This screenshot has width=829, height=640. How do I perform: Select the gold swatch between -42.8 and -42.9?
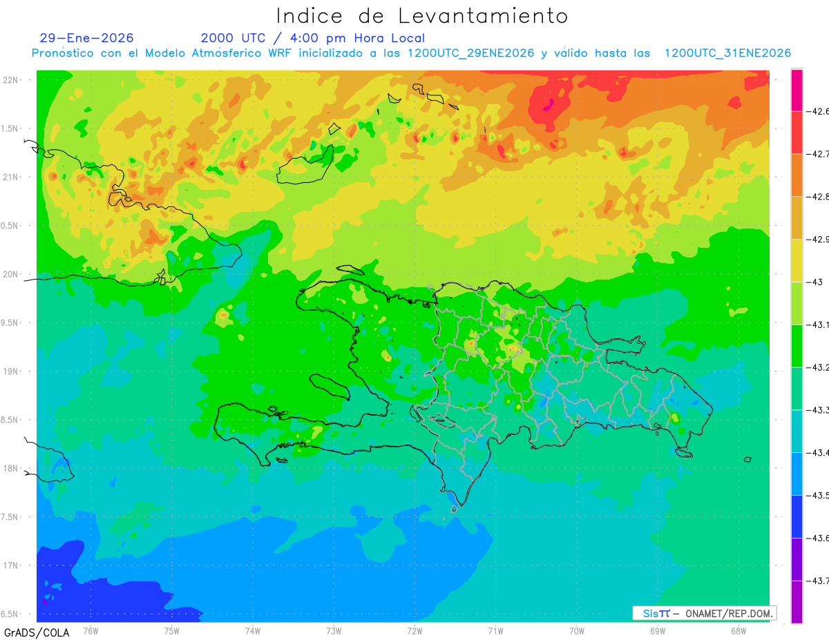(x=797, y=218)
